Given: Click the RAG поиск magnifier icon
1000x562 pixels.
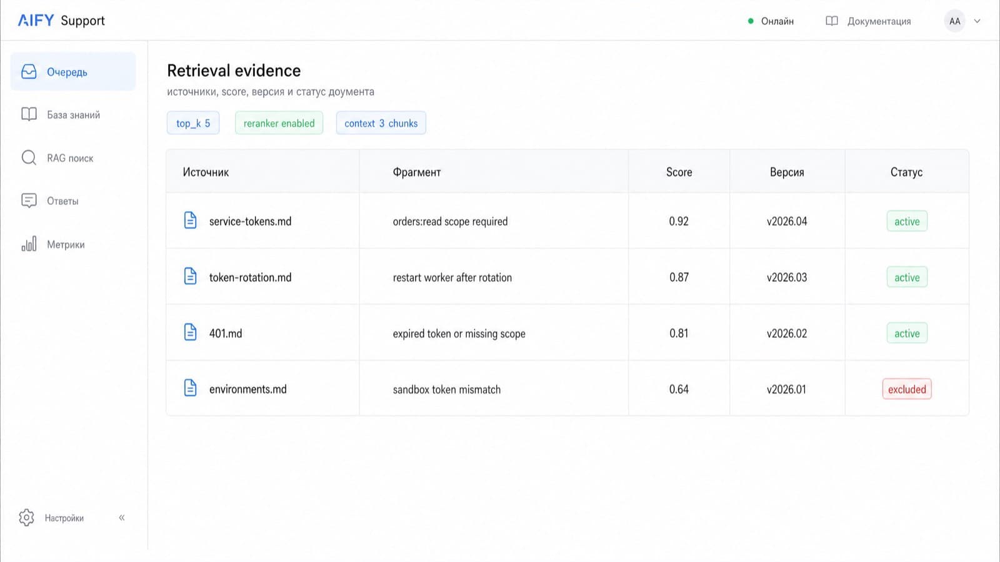Looking at the screenshot, I should pyautogui.click(x=29, y=158).
